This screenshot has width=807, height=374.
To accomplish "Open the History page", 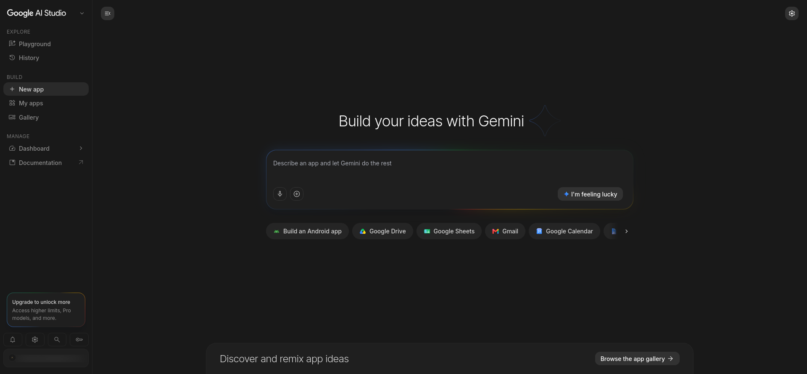I will tap(46, 58).
